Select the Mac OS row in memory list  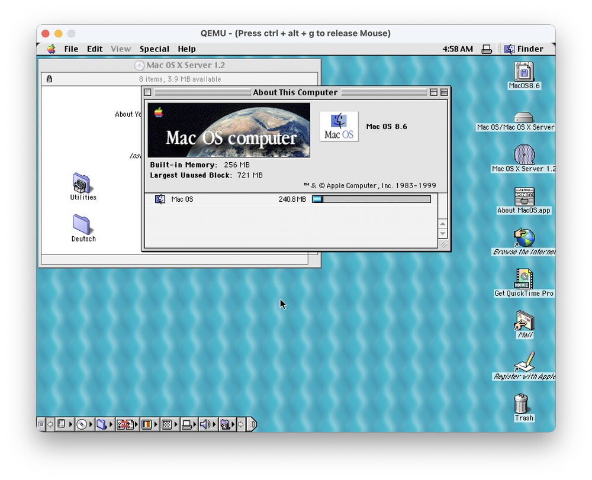point(291,199)
